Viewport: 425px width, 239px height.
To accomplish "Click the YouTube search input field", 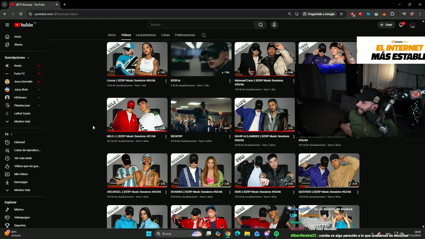I will (201, 25).
